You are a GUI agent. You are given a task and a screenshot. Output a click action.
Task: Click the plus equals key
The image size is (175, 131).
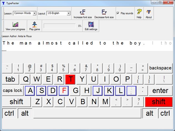[x=142, y=68]
